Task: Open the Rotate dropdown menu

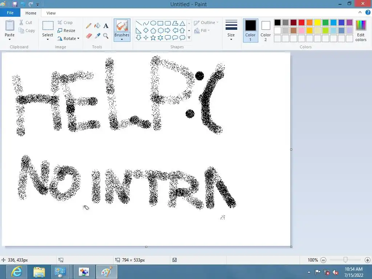Action: click(78, 39)
